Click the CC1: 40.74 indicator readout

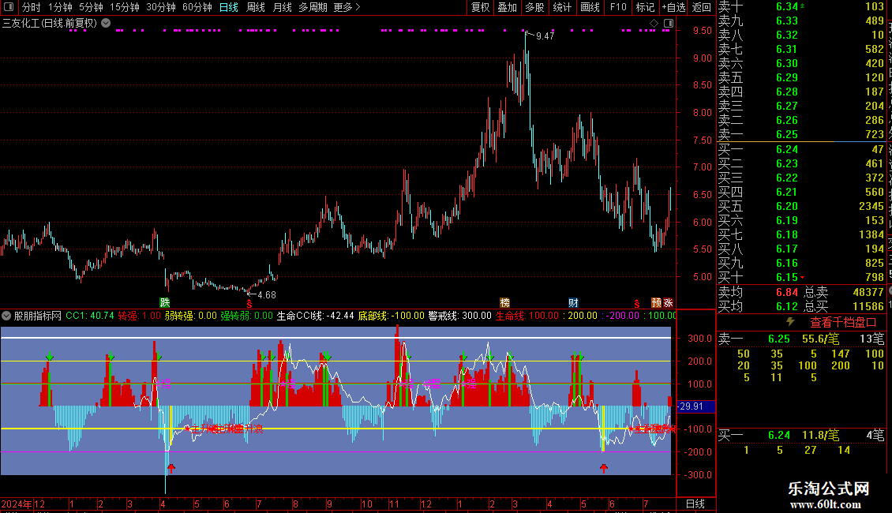90,315
